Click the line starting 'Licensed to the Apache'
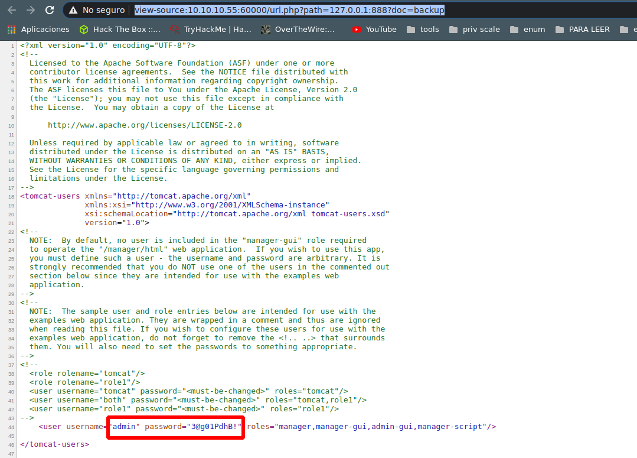 (182, 63)
